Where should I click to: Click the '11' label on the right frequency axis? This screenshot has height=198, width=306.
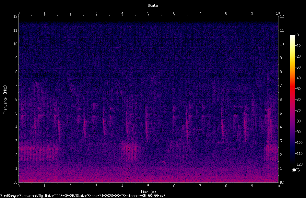(282, 30)
